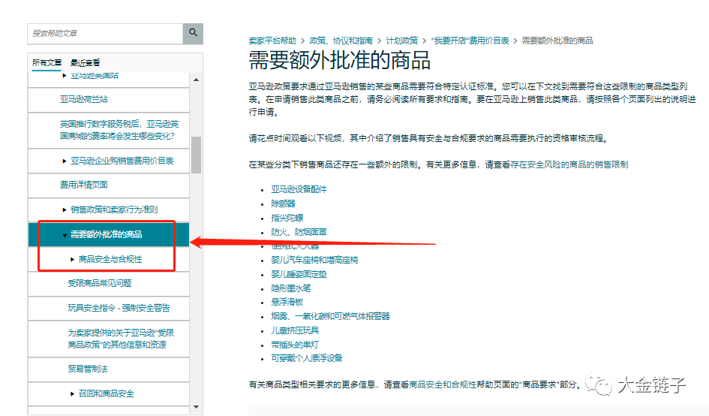Open the 婴儿汽车座椅和增高座椅 link
The image size is (709, 416).
(x=314, y=260)
